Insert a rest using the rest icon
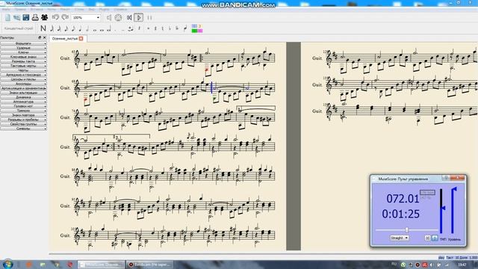The image size is (478, 269). (x=139, y=28)
